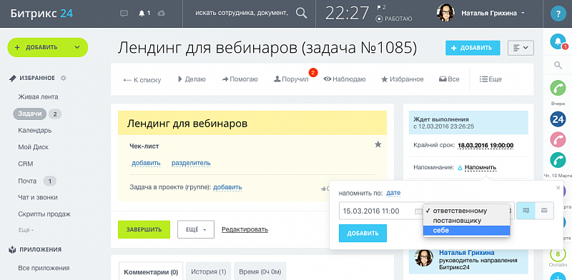The image size is (572, 280).
Task: Choose ответственному in recipient list
Action: pyautogui.click(x=466, y=211)
